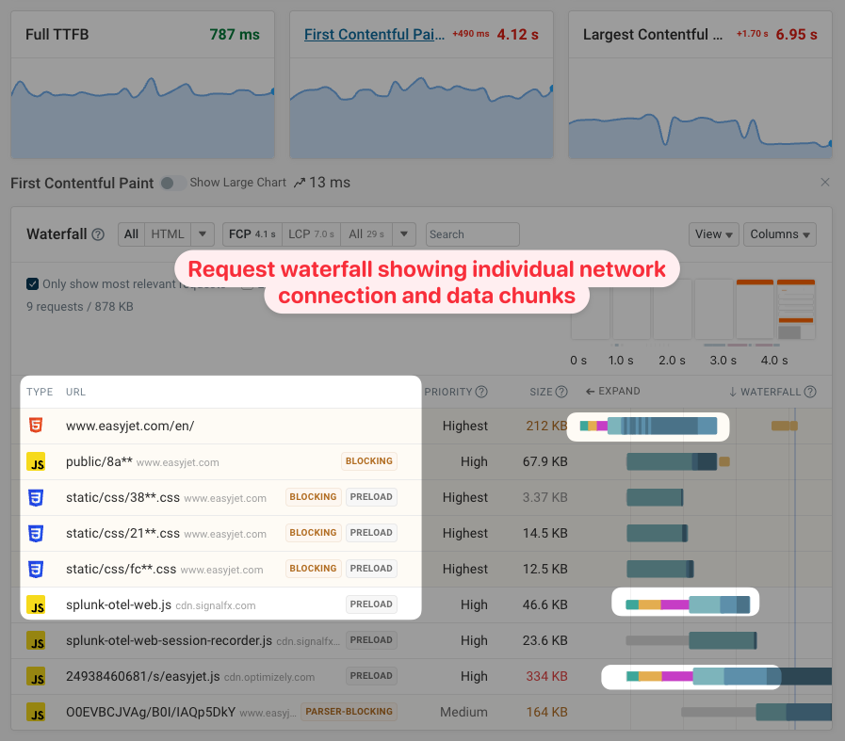Open the First Contentful Paint metric link
The width and height of the screenshot is (845, 741).
pos(374,34)
